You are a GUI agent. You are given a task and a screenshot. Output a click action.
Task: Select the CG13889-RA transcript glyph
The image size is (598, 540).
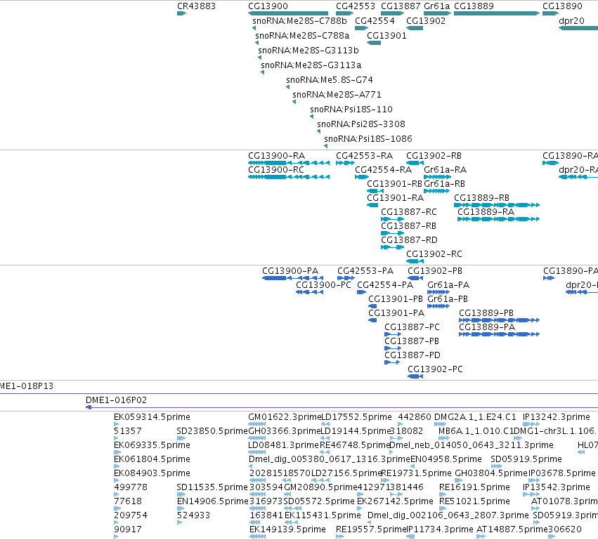[x=498, y=219]
